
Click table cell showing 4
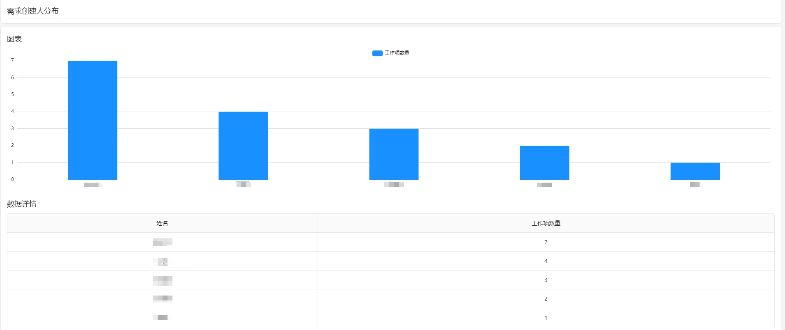coord(546,261)
